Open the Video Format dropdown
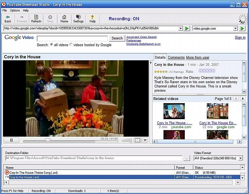 pos(240,158)
